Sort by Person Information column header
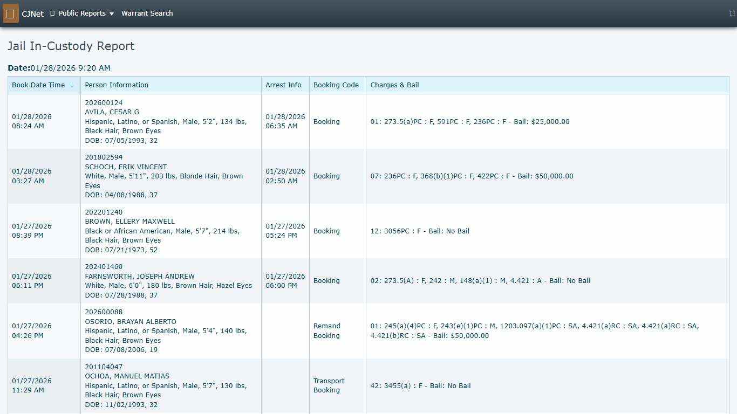This screenshot has height=414, width=737. coord(117,85)
